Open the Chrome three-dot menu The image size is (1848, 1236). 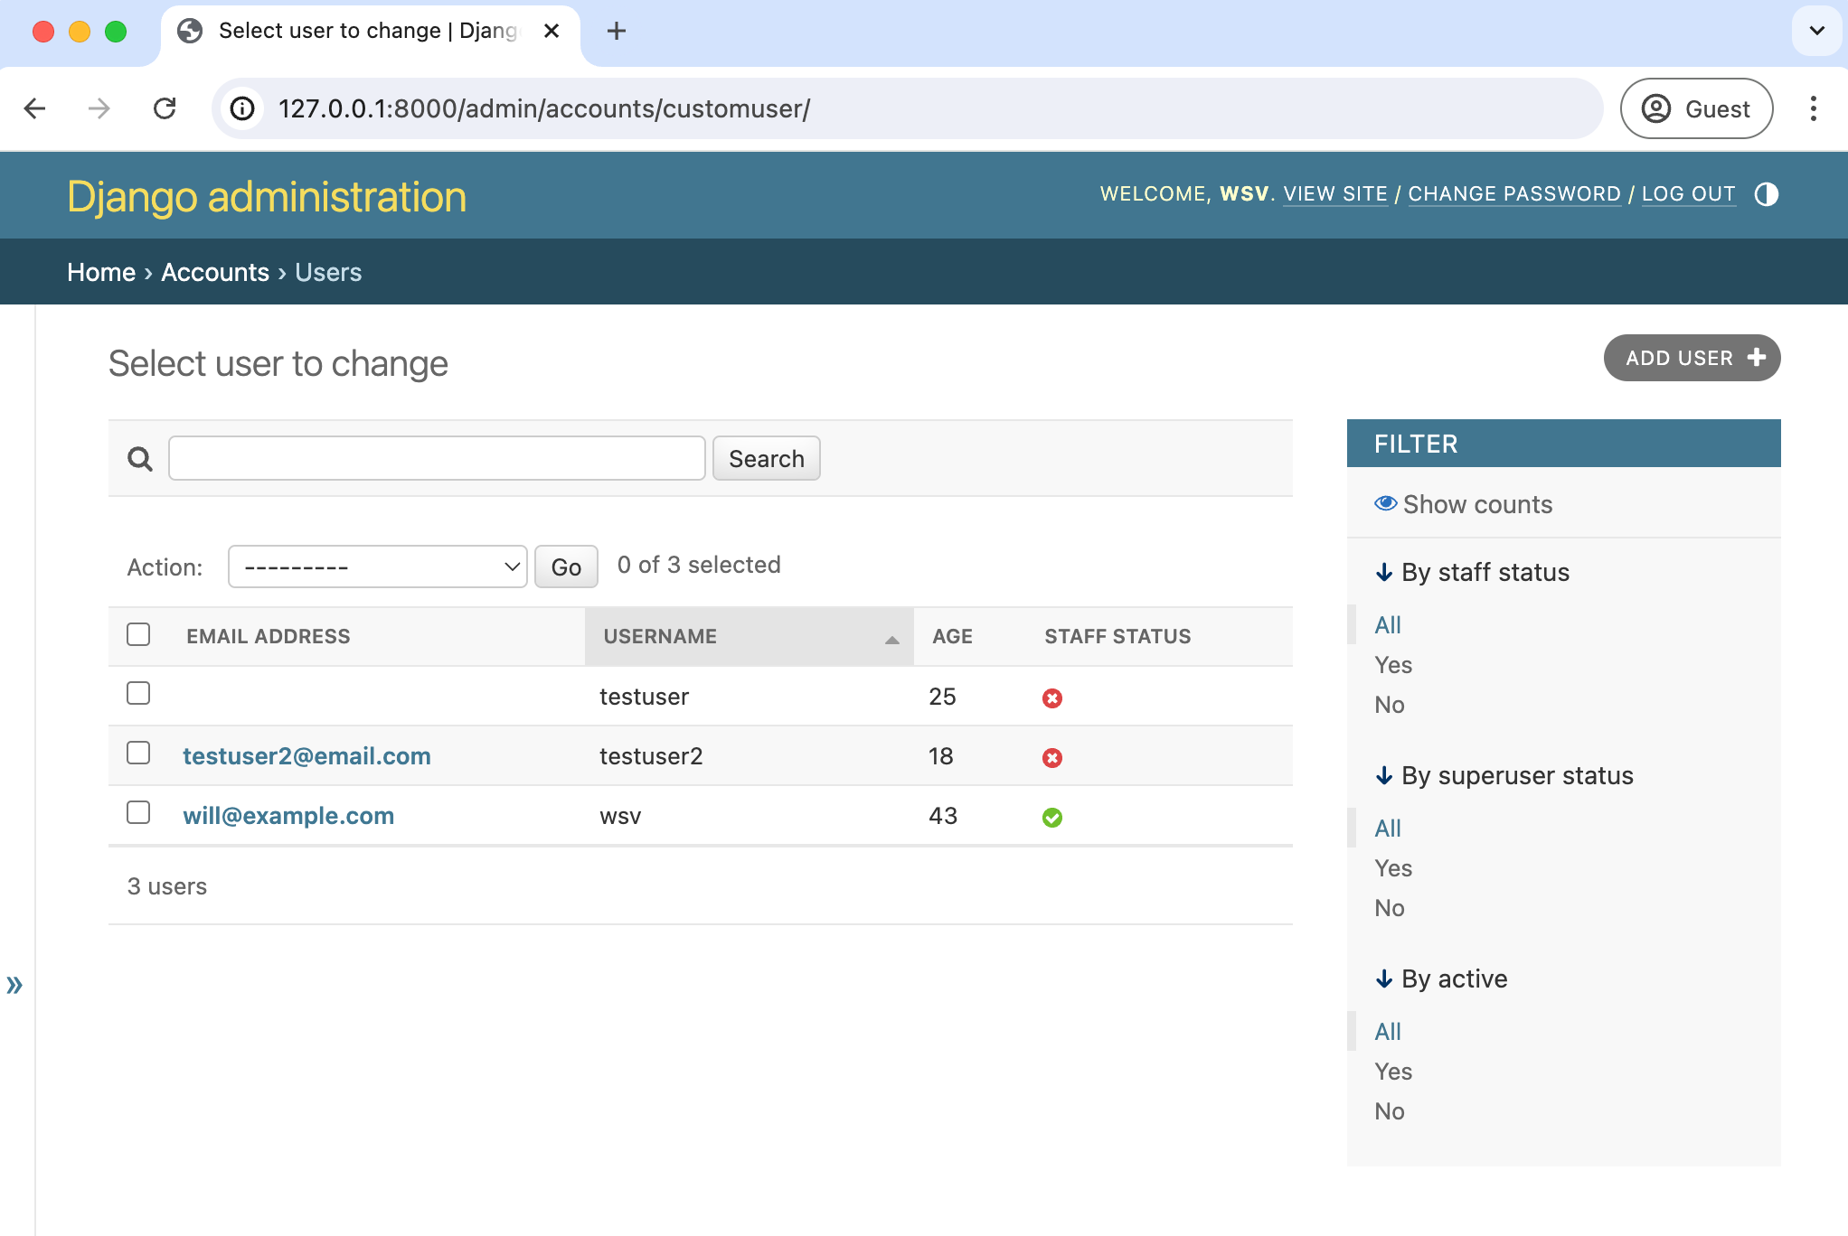pos(1813,109)
